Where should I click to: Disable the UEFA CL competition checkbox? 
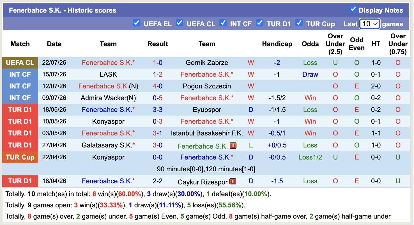click(180, 23)
